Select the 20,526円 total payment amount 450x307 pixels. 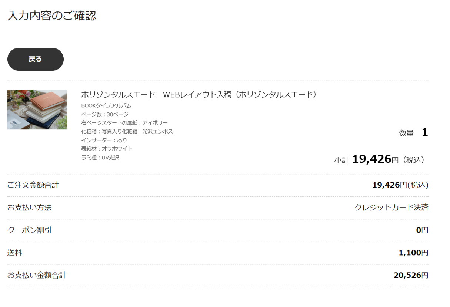coord(411,276)
